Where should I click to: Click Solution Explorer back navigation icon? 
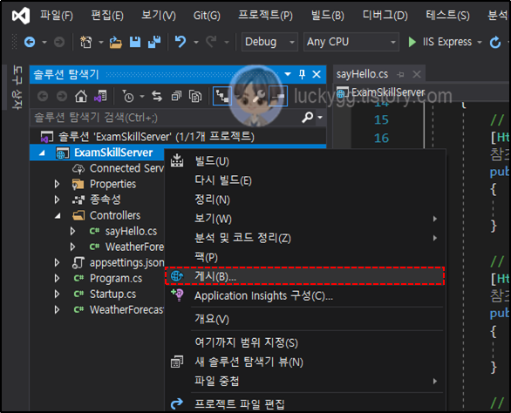point(43,97)
